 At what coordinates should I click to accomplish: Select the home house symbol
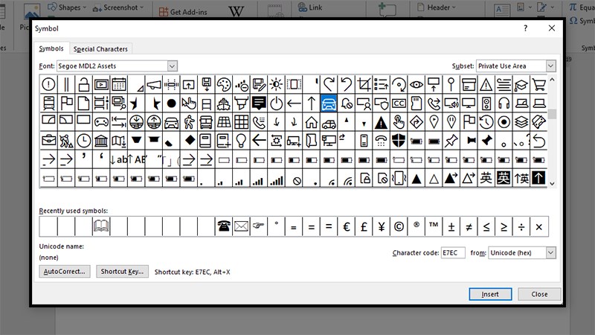pos(311,122)
